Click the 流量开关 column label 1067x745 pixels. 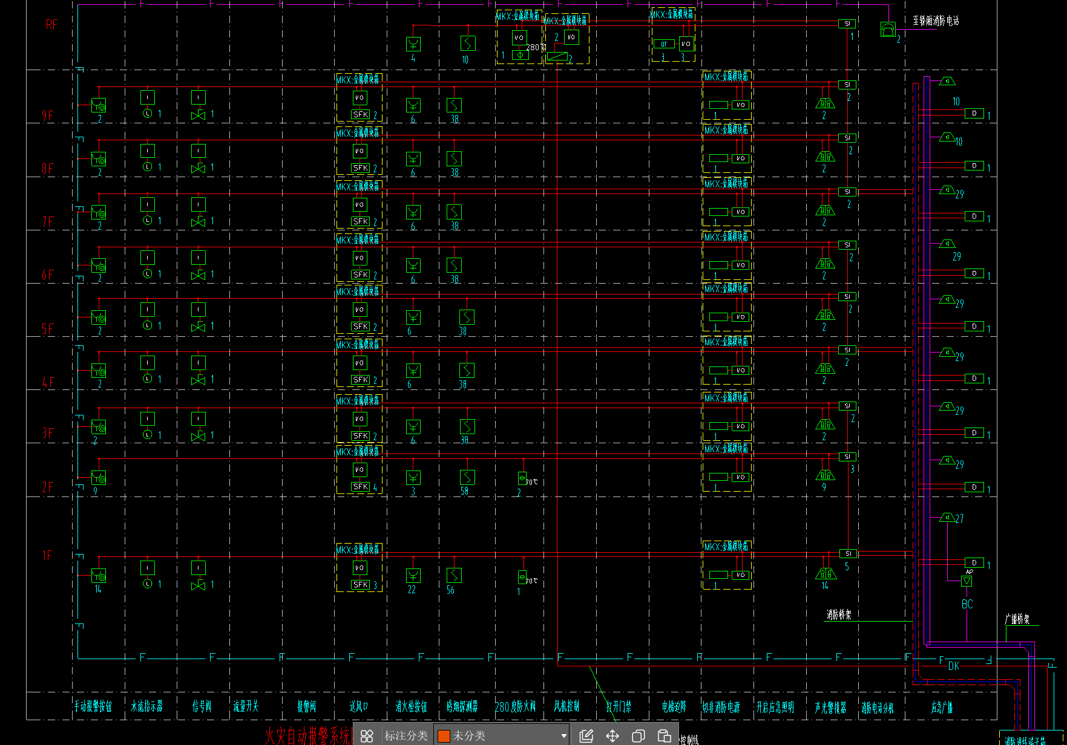click(x=246, y=706)
